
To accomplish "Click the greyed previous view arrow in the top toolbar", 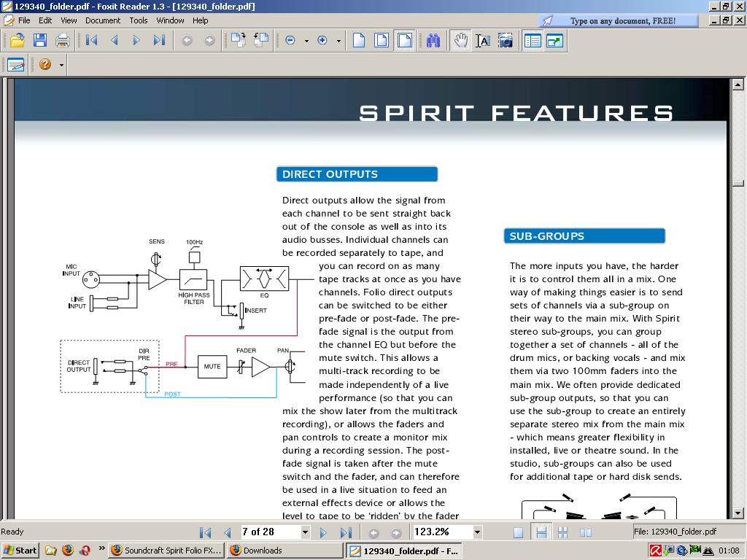I will 187,41.
